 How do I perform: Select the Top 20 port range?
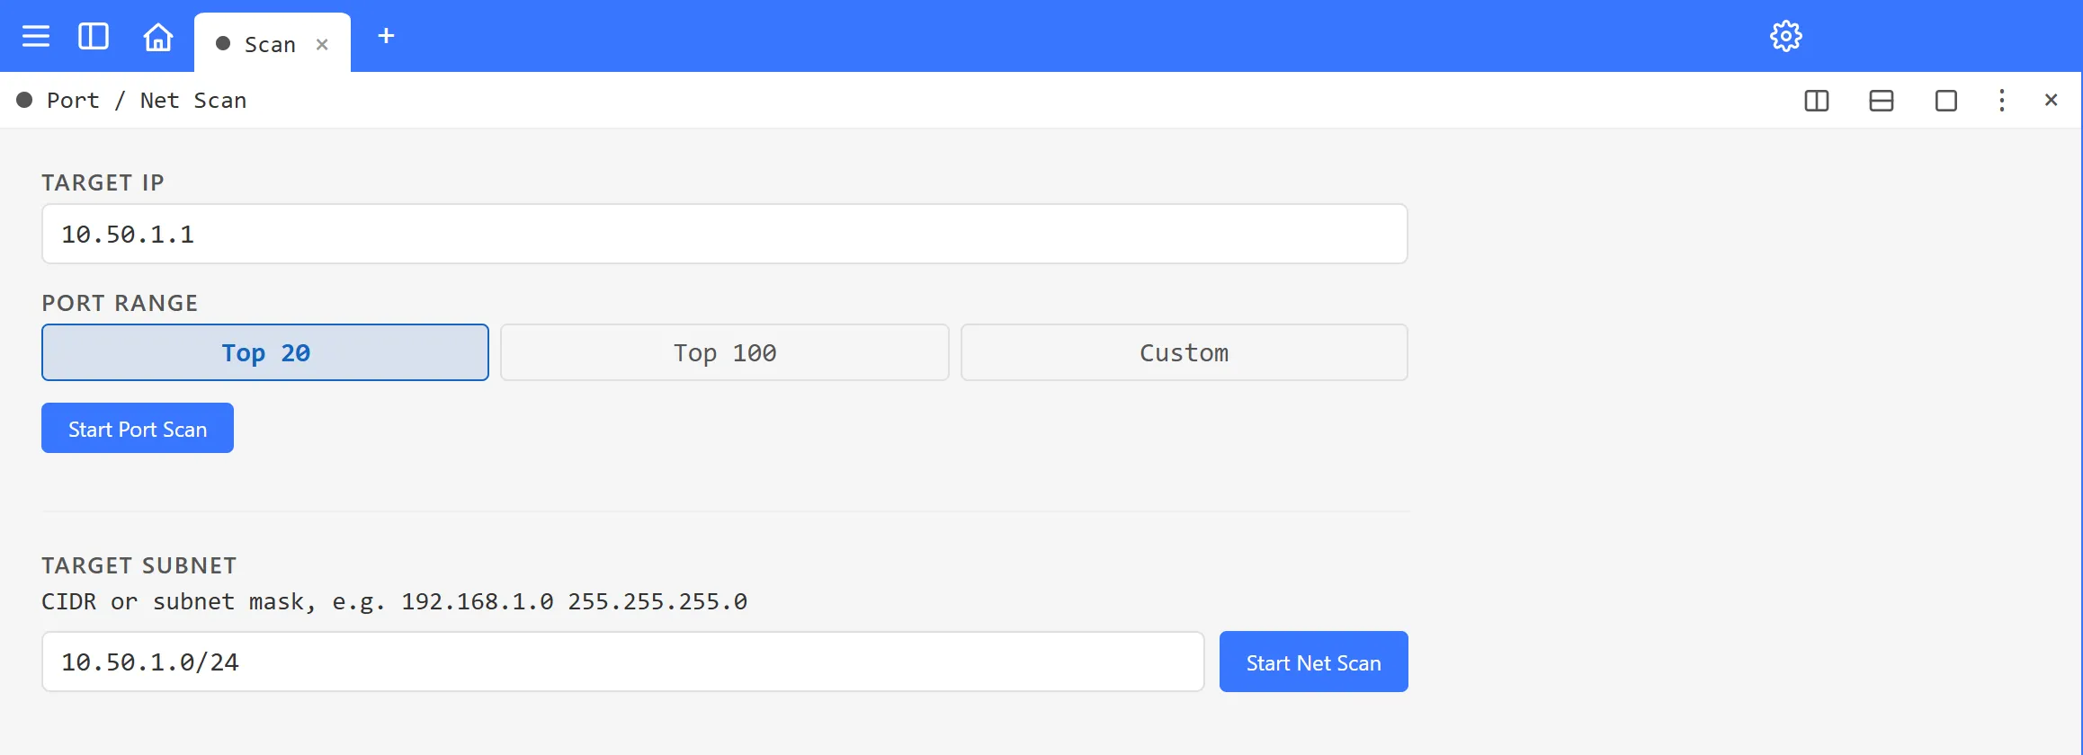click(x=265, y=352)
